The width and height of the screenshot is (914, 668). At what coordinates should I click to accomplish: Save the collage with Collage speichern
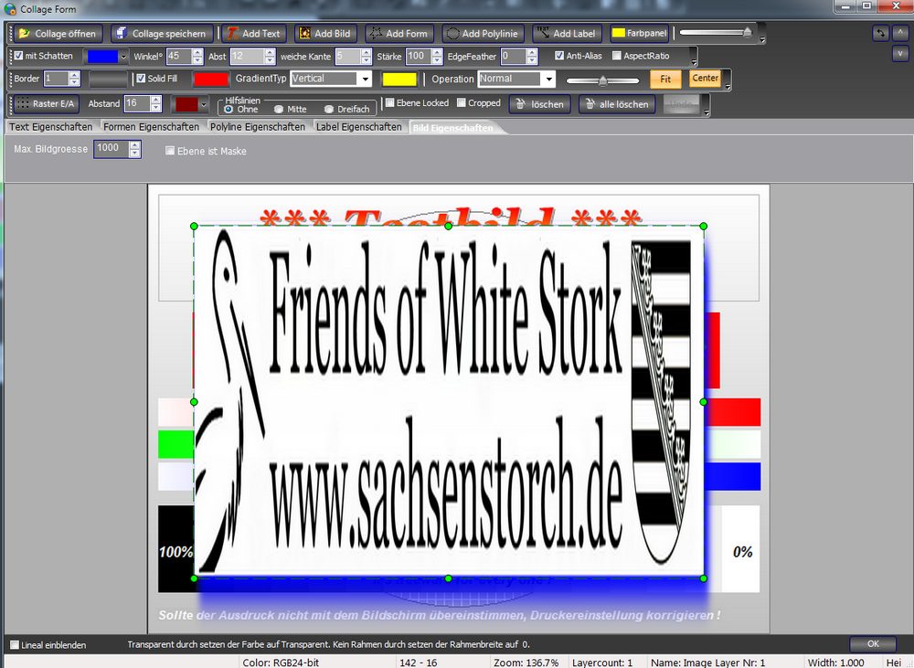pyautogui.click(x=161, y=33)
